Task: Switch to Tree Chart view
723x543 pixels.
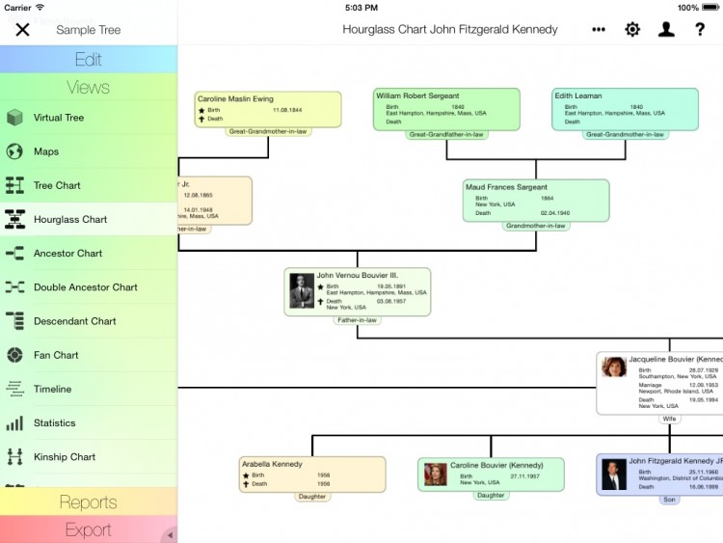Action: 89,185
